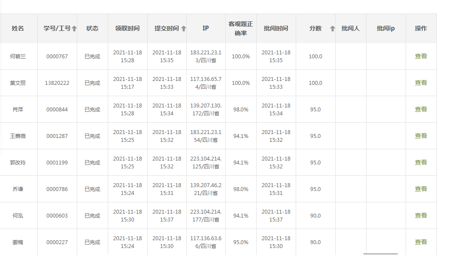
Task: Select the name cell 何碧兰
Action: coord(18,56)
